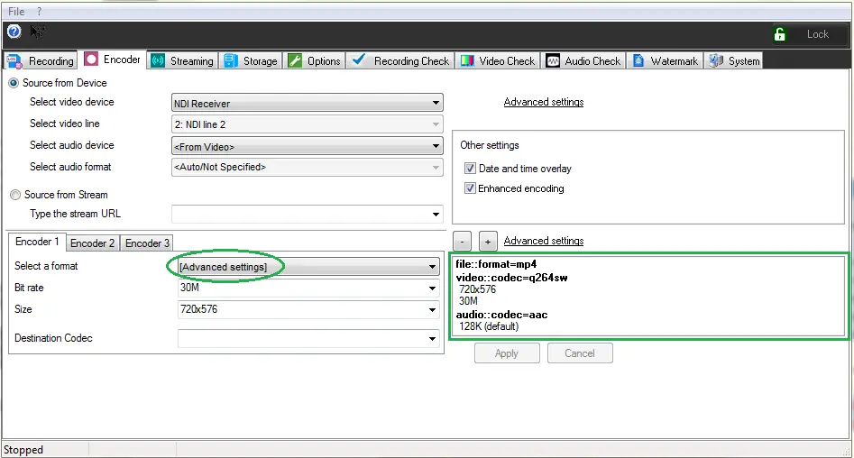The image size is (854, 458).
Task: Click the Options wrench icon
Action: tap(294, 61)
